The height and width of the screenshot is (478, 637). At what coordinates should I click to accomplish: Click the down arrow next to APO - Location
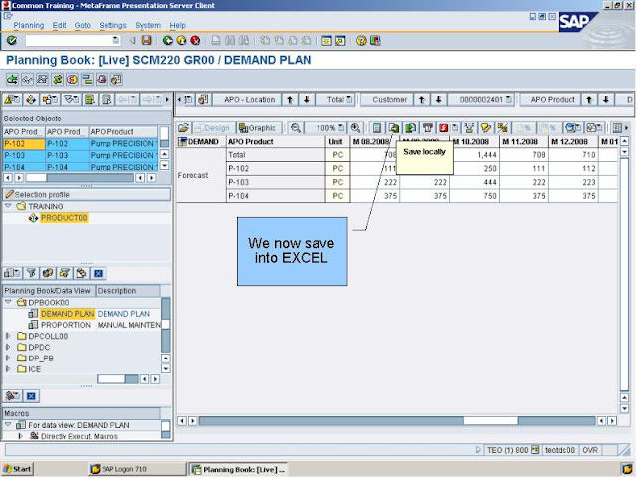click(307, 100)
